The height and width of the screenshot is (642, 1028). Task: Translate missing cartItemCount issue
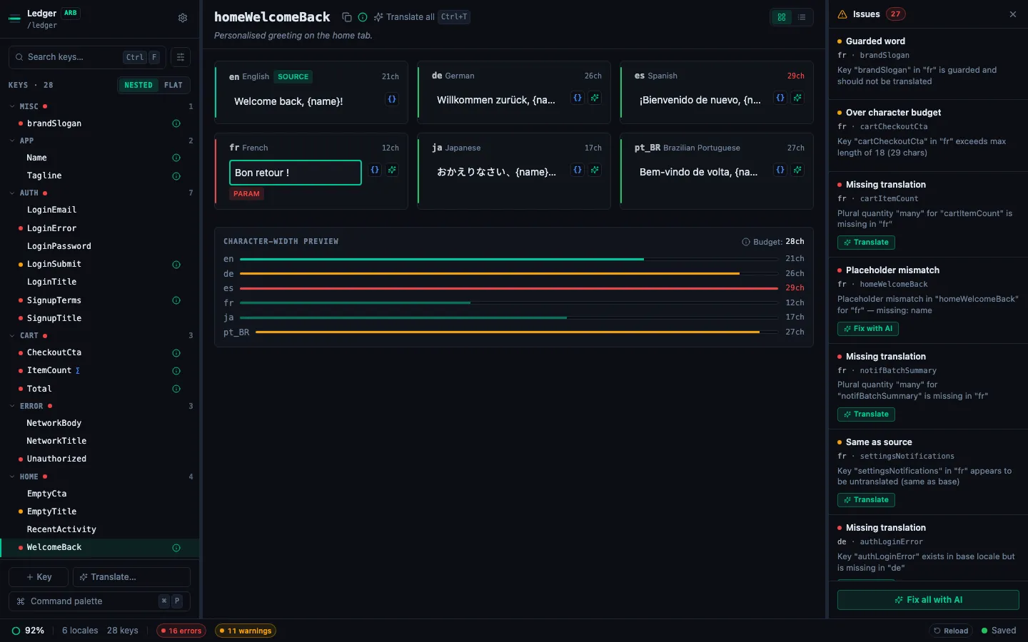pyautogui.click(x=866, y=243)
